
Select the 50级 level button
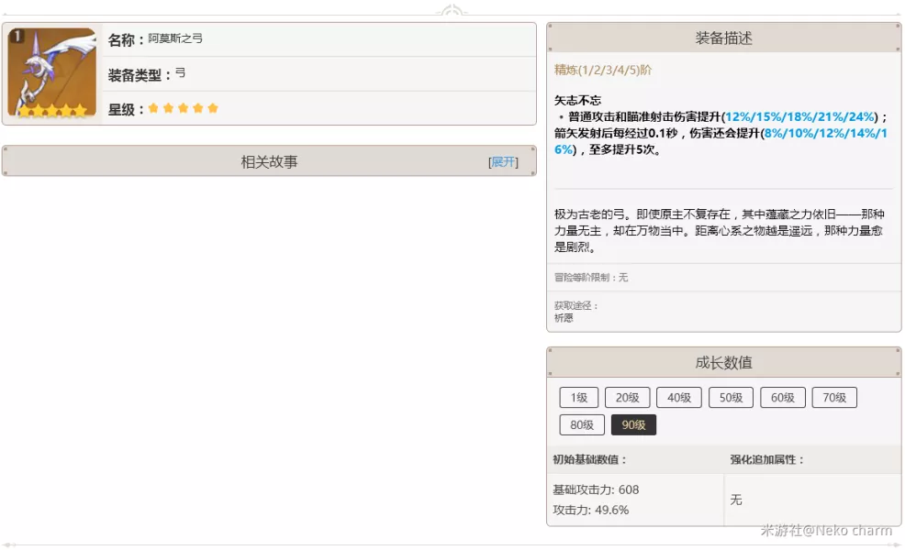click(732, 398)
